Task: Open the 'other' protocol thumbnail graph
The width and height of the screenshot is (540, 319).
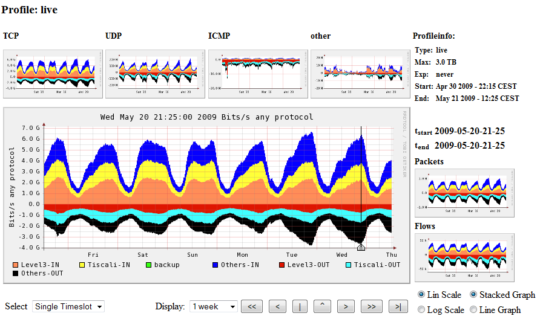Action: click(361, 74)
